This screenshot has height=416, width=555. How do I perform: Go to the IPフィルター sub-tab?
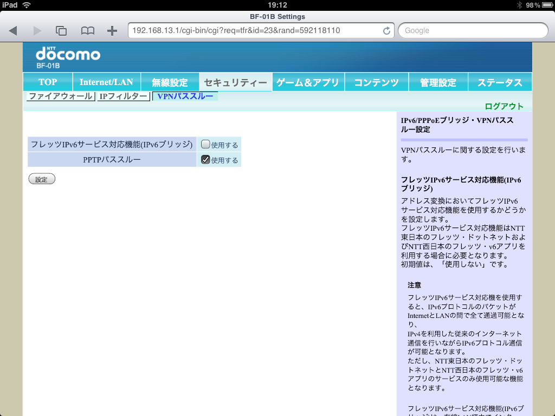(x=123, y=96)
